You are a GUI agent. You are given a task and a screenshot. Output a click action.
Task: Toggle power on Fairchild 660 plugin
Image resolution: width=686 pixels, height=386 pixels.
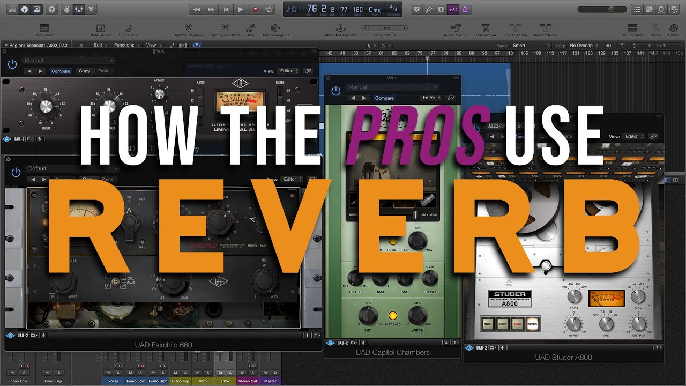[x=16, y=172]
